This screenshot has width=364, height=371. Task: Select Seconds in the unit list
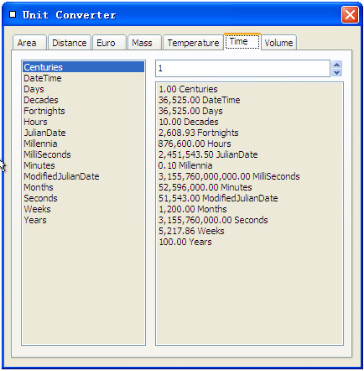point(83,198)
